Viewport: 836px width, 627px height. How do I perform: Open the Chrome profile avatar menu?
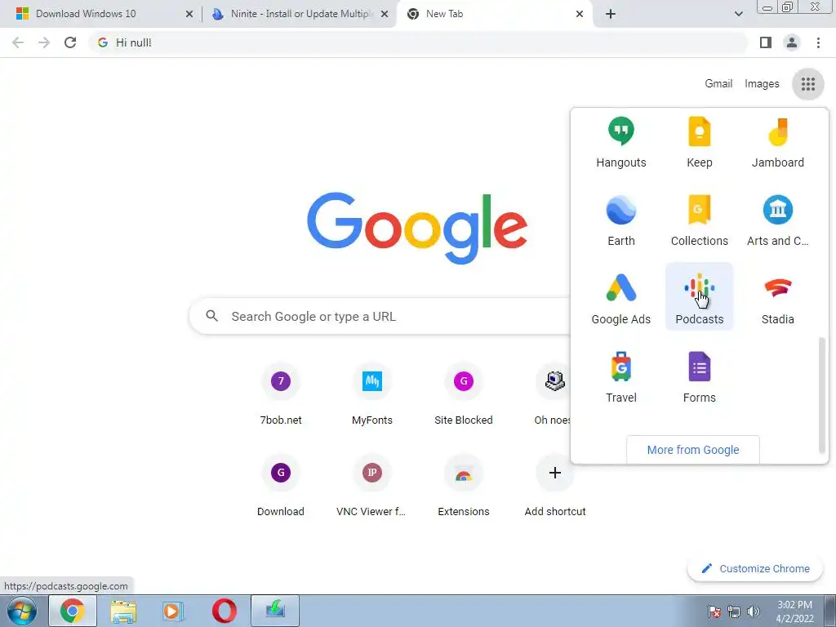(791, 42)
